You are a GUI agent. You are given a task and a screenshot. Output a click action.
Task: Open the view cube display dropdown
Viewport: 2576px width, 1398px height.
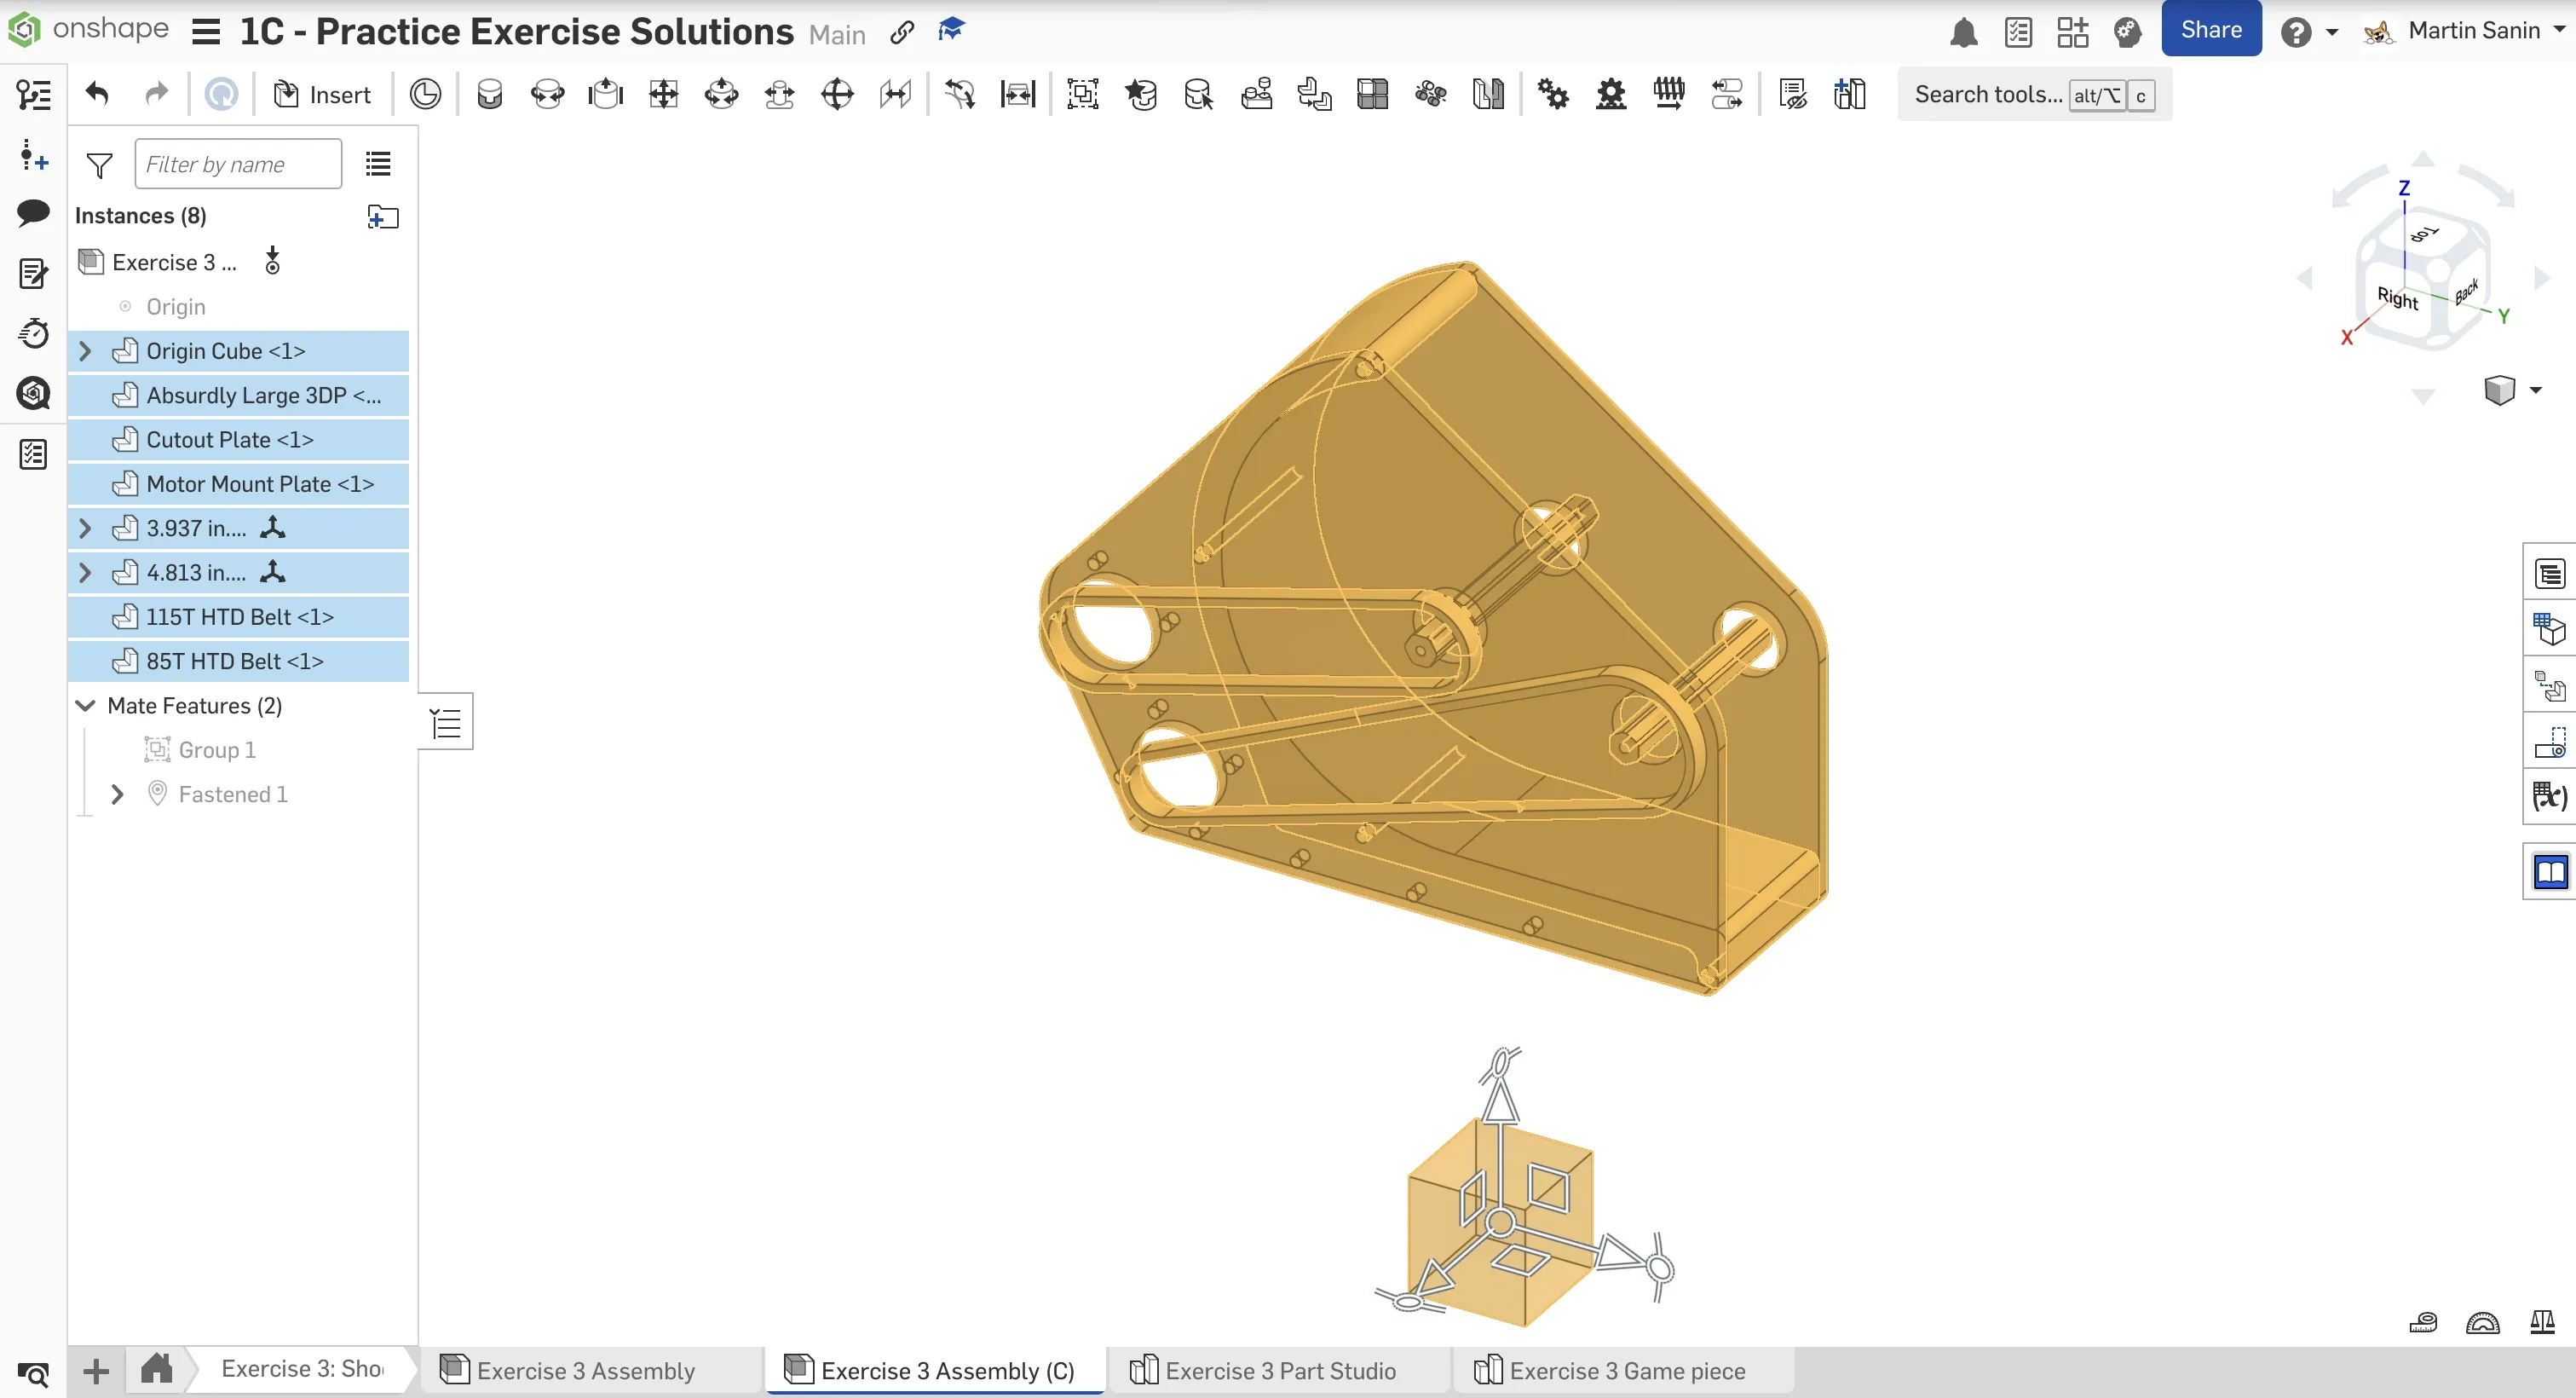tap(2535, 390)
